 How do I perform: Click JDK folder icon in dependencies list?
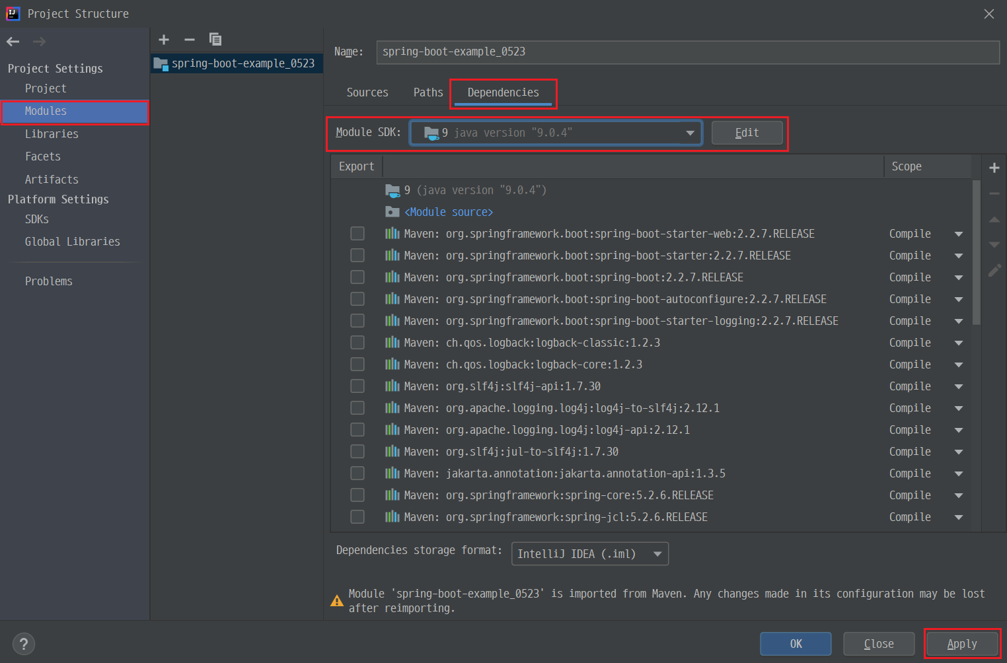392,190
